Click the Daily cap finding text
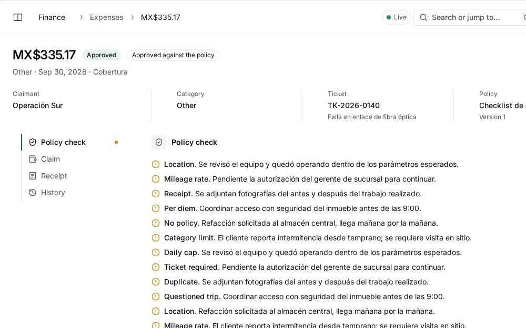This screenshot has width=526, height=328. click(x=312, y=253)
